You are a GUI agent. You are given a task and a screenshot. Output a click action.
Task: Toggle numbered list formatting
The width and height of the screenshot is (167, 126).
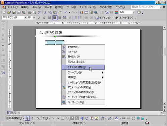(75, 18)
